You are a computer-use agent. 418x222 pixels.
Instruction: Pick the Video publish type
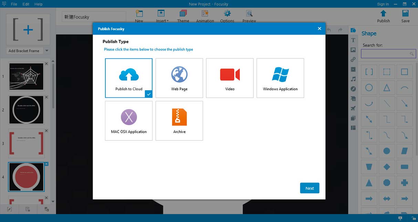(230, 78)
